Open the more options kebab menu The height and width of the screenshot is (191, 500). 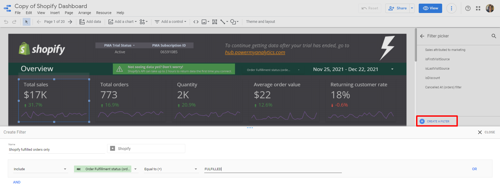451,8
